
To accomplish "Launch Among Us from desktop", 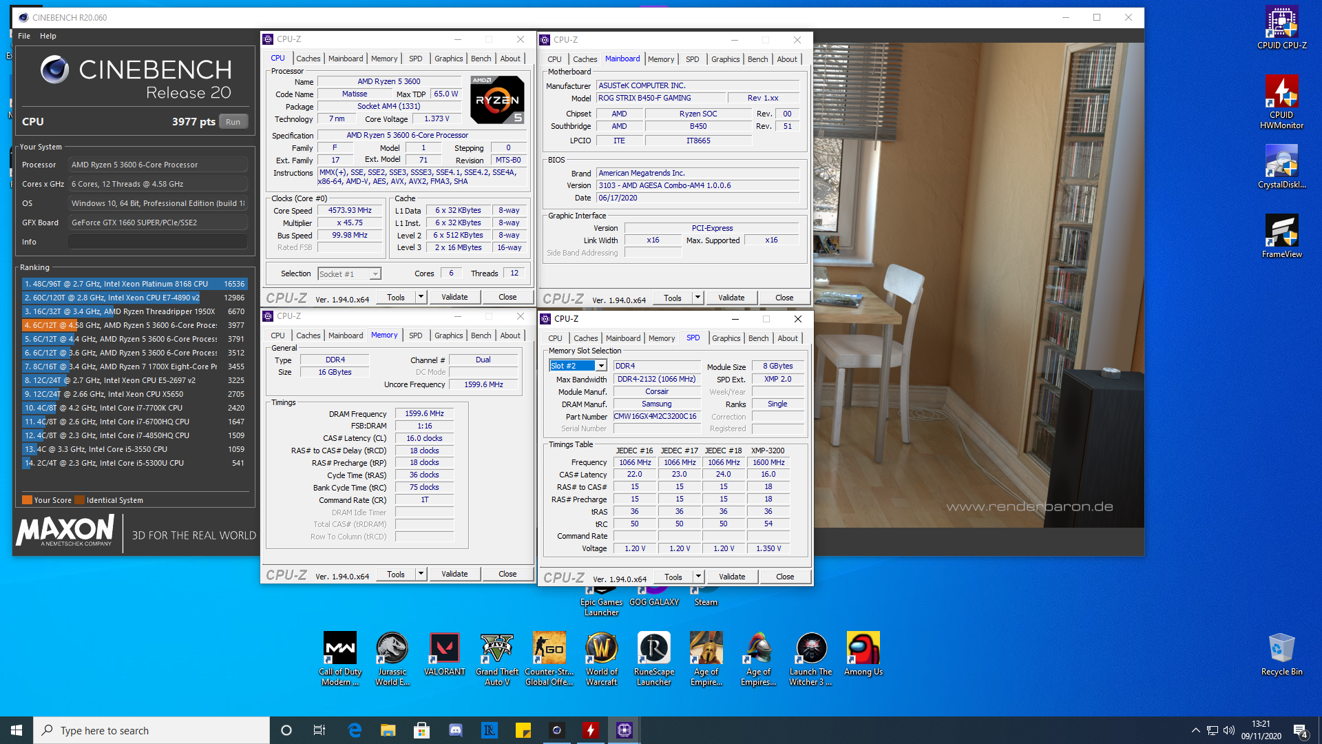I will pos(863,654).
